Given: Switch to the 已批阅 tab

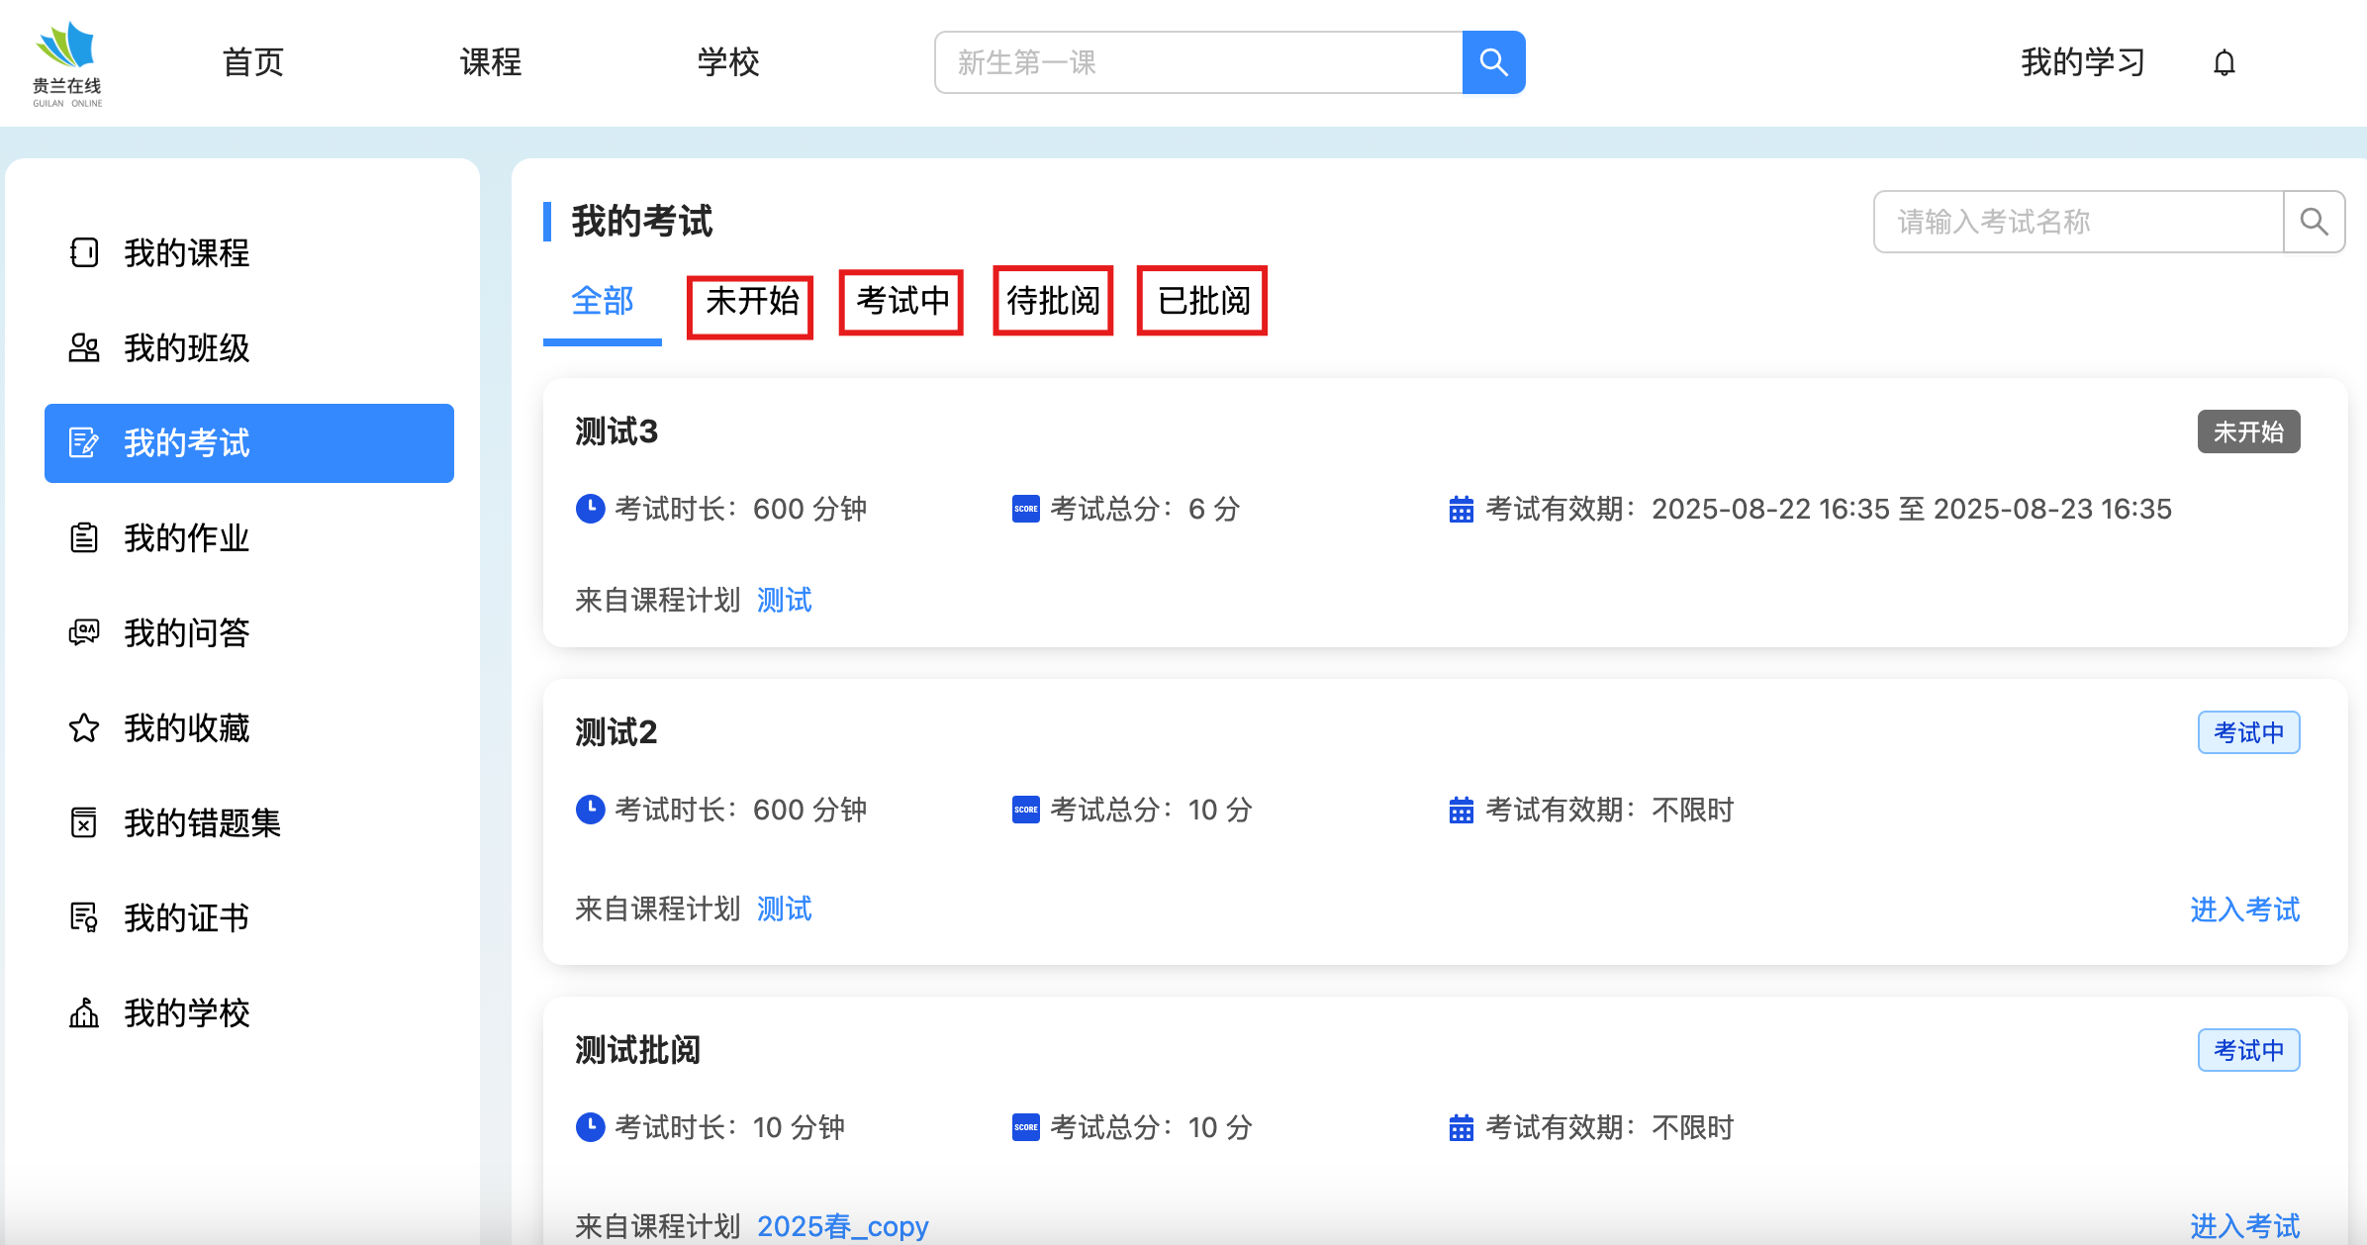Looking at the screenshot, I should click(1202, 302).
